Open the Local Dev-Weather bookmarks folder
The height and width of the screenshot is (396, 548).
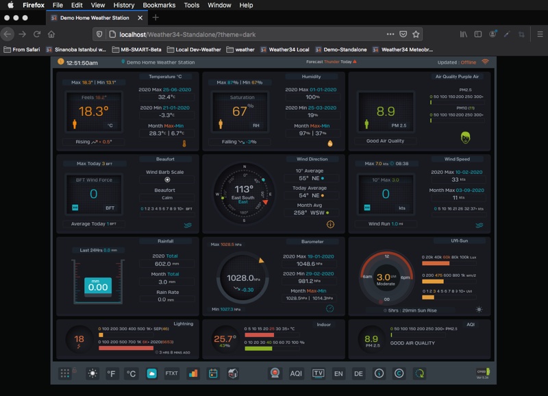pyautogui.click(x=194, y=49)
